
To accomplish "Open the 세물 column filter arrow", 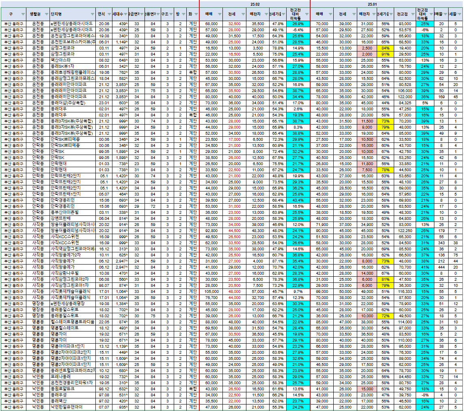I will point(460,14).
